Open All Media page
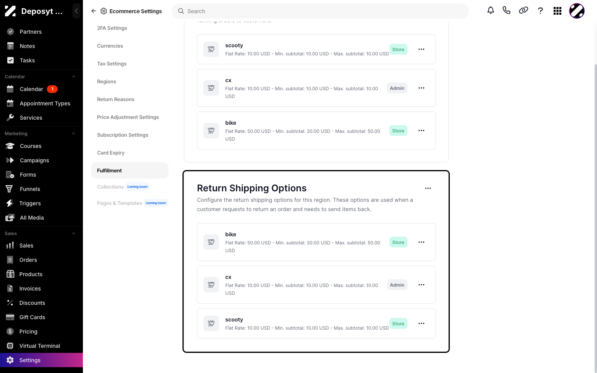 41,218
